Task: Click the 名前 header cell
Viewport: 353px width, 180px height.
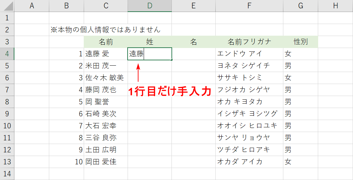Action: pos(106,42)
